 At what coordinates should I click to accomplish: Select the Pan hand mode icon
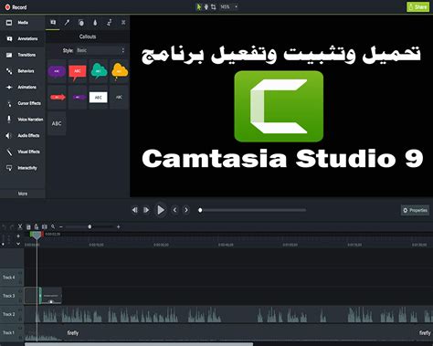click(206, 6)
